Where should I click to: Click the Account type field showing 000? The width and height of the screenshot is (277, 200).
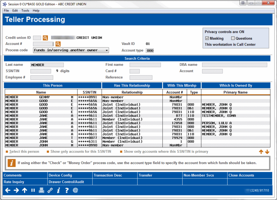[150, 51]
